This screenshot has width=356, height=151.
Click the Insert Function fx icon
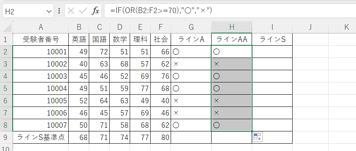95,11
